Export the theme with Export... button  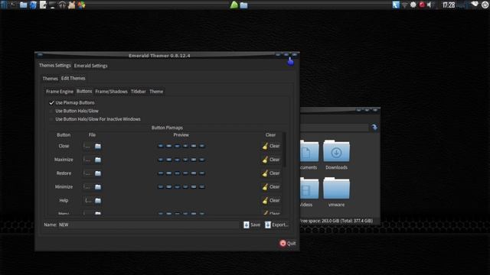tap(276, 225)
